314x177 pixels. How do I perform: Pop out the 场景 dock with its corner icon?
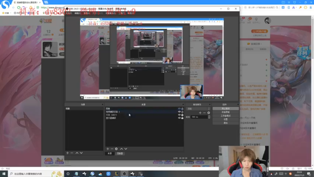pyautogui.click(x=102, y=105)
